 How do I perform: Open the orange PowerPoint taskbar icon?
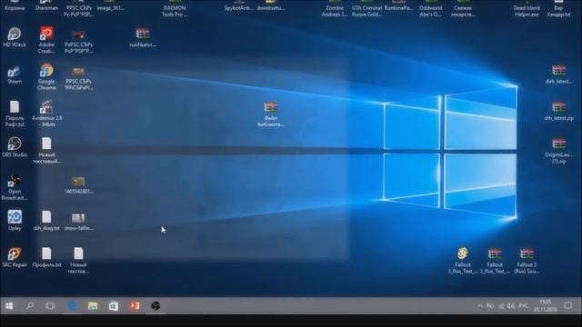(x=135, y=305)
